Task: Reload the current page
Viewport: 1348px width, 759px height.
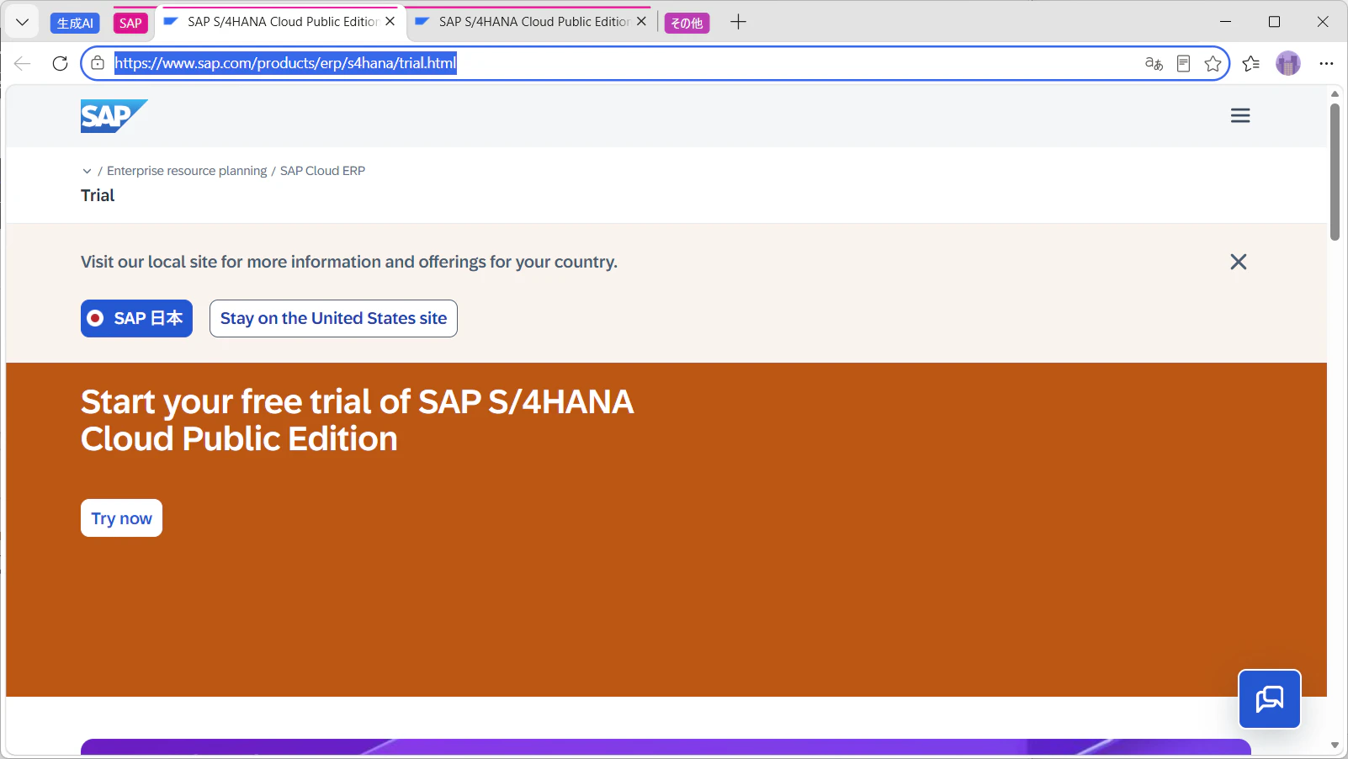Action: [x=60, y=63]
